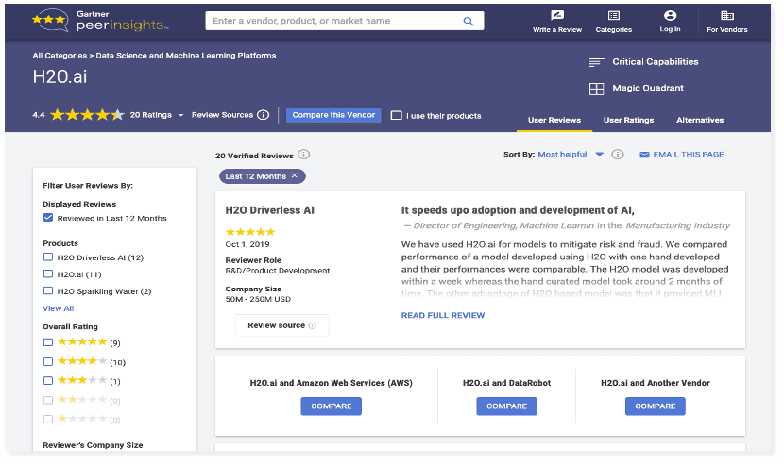Click the H2O.ai page title
This screenshot has width=784, height=464.
pos(60,76)
